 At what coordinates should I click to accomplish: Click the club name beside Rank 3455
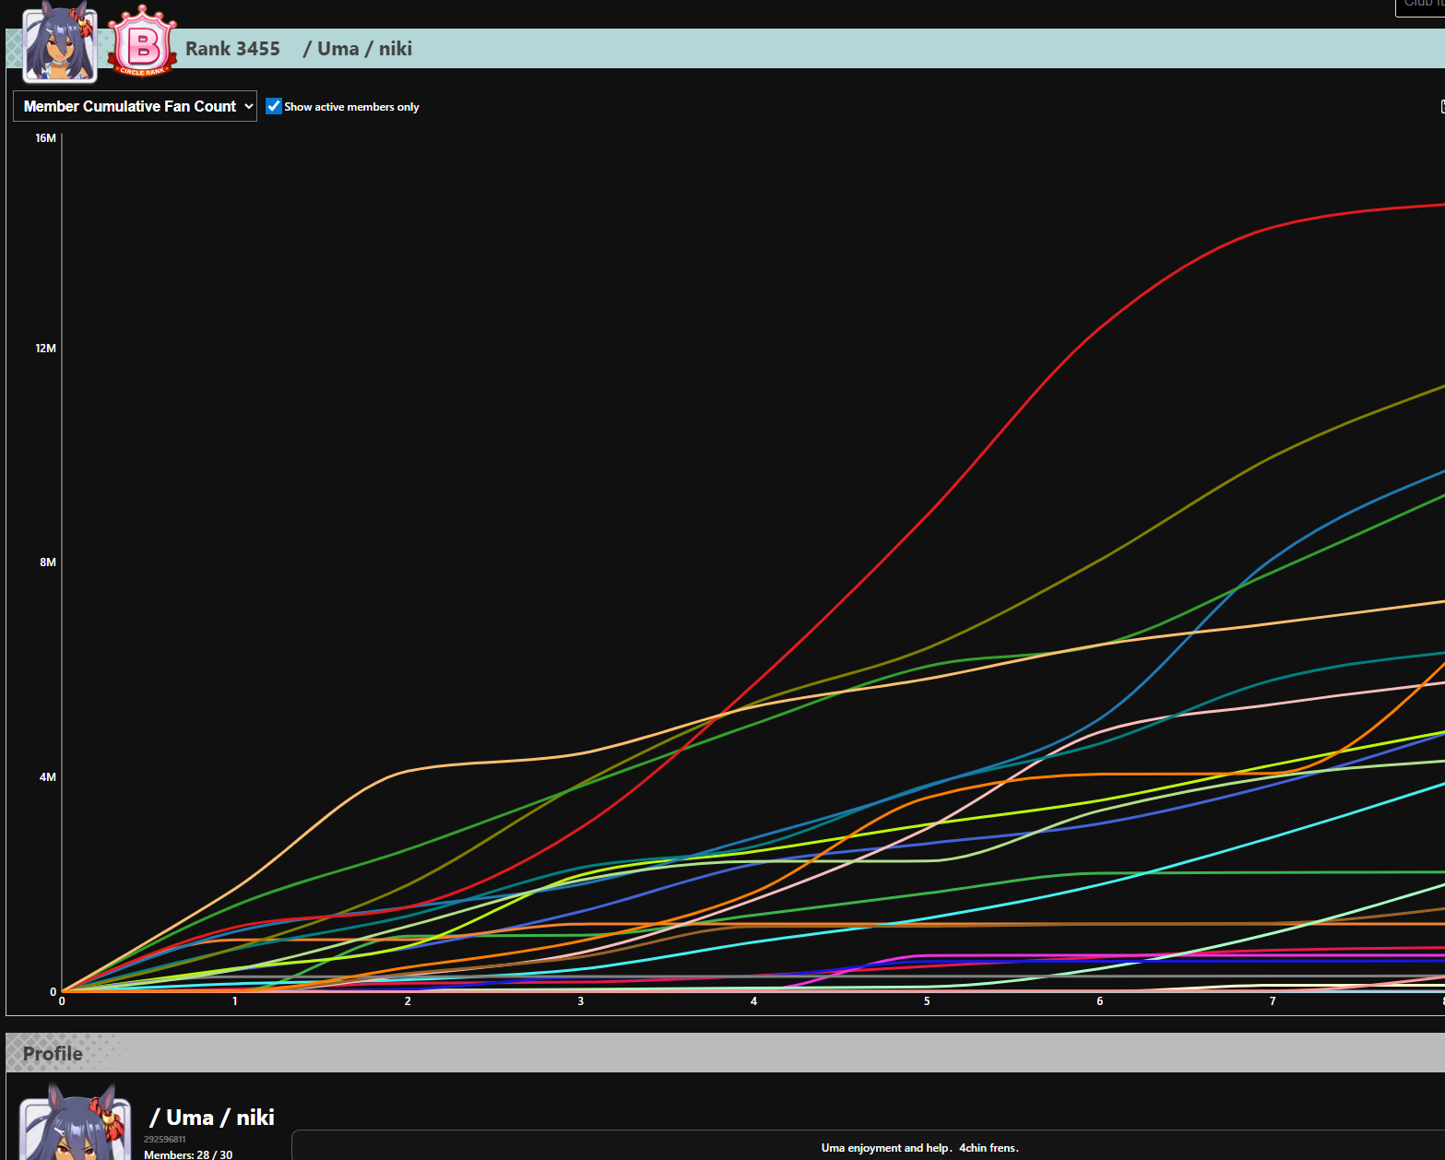tap(358, 49)
